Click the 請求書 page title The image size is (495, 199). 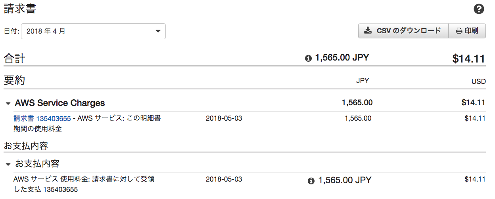click(20, 9)
